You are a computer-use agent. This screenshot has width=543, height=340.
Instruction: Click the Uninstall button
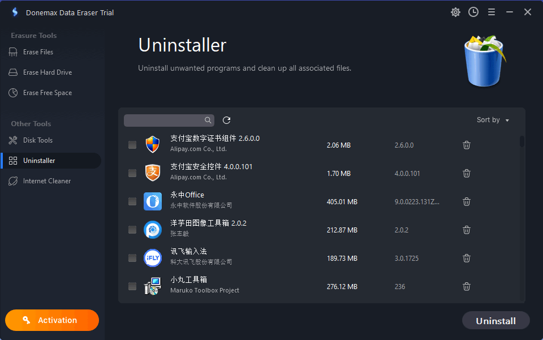pyautogui.click(x=496, y=321)
